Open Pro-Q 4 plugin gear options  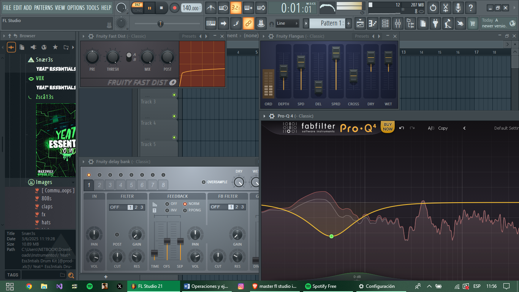click(x=272, y=116)
